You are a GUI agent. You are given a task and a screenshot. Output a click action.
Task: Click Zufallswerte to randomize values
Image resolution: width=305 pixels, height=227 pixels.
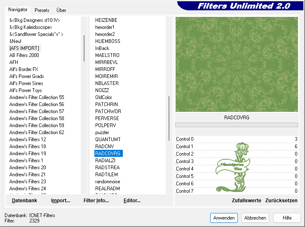tap(246, 201)
